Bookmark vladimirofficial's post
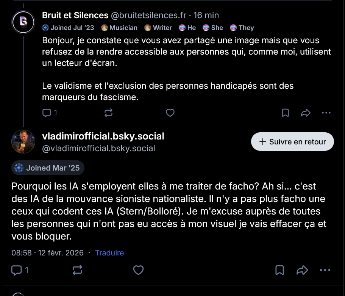The height and width of the screenshot is (296, 345). [x=279, y=270]
